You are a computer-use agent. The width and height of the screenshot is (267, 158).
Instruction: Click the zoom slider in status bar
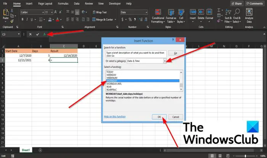coord(245,156)
